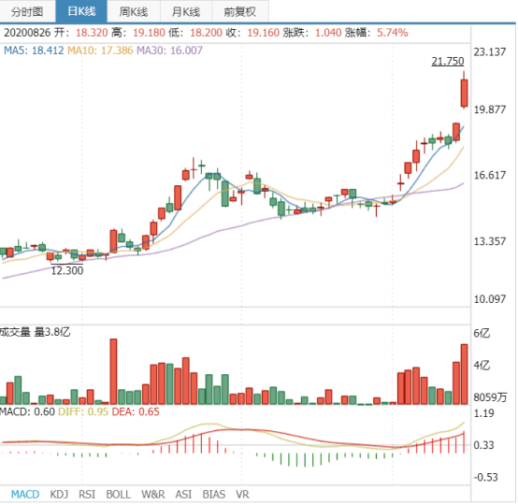Click the DIFF: 0.95 value
Viewport: 518px width, 504px height.
(x=83, y=411)
